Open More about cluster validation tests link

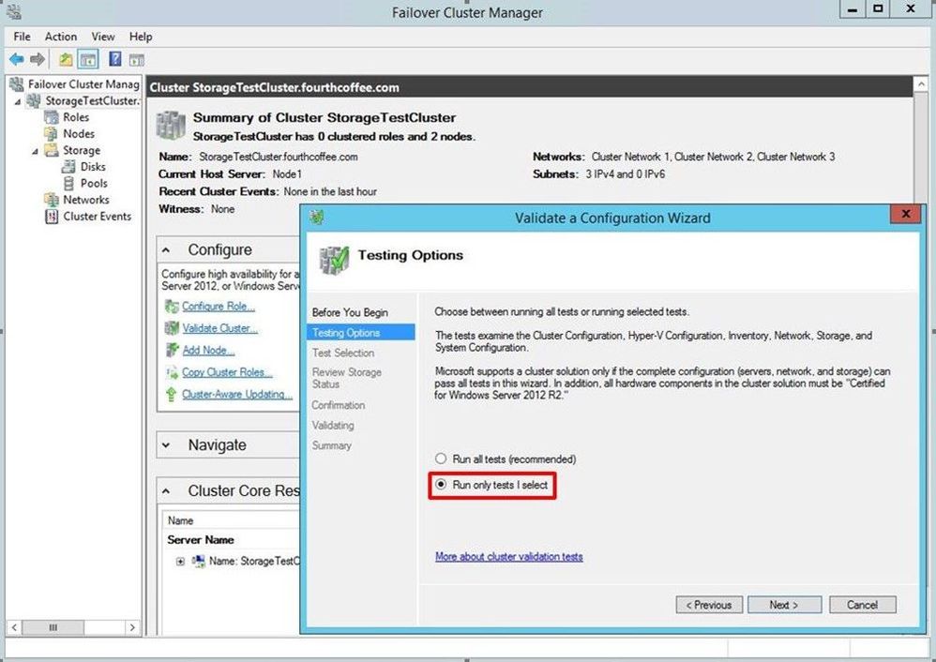[x=509, y=556]
